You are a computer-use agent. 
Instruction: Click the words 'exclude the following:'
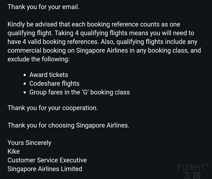coord(39,59)
